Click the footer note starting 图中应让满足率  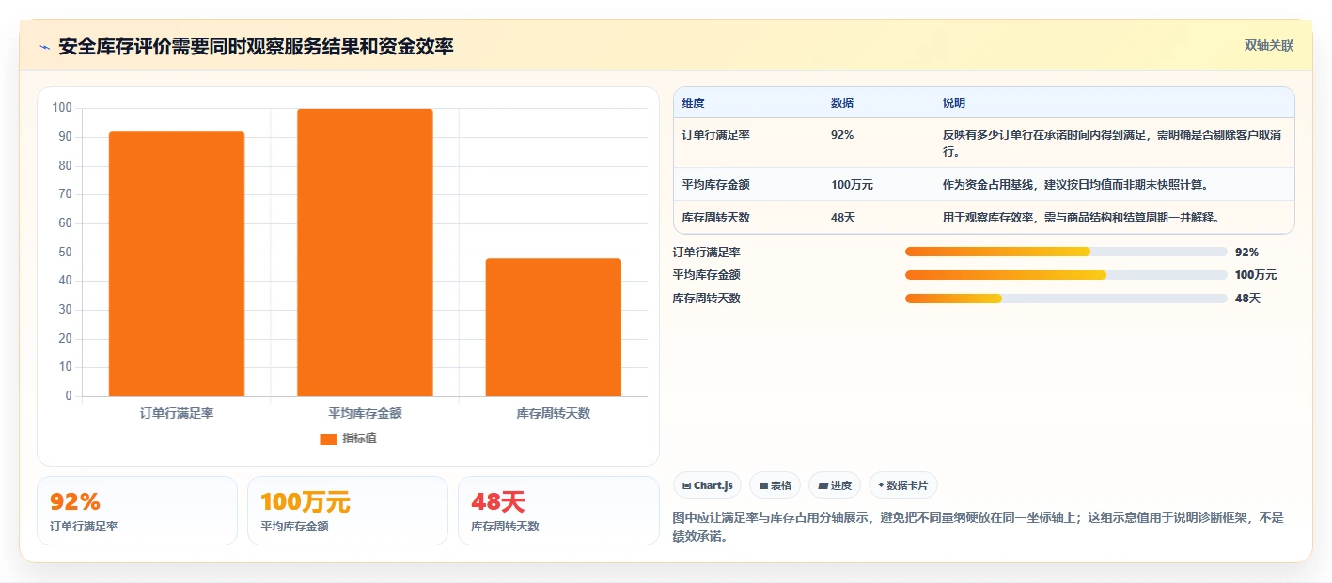978,528
